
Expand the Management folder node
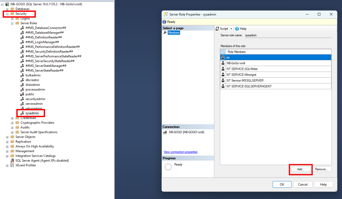[7, 151]
